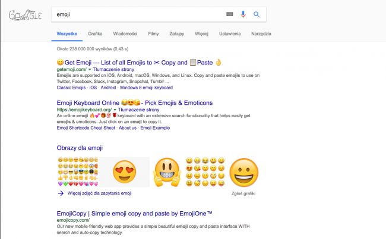This screenshot has width=386, height=239.
Task: Open the on-screen keyboard icon
Action: 229,14
